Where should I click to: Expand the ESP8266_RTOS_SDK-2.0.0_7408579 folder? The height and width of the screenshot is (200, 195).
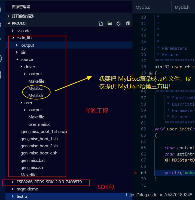(x=13, y=182)
